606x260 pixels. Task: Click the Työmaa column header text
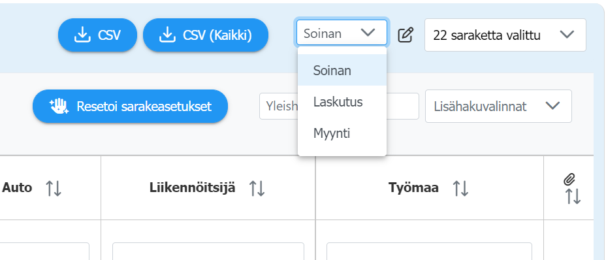413,187
